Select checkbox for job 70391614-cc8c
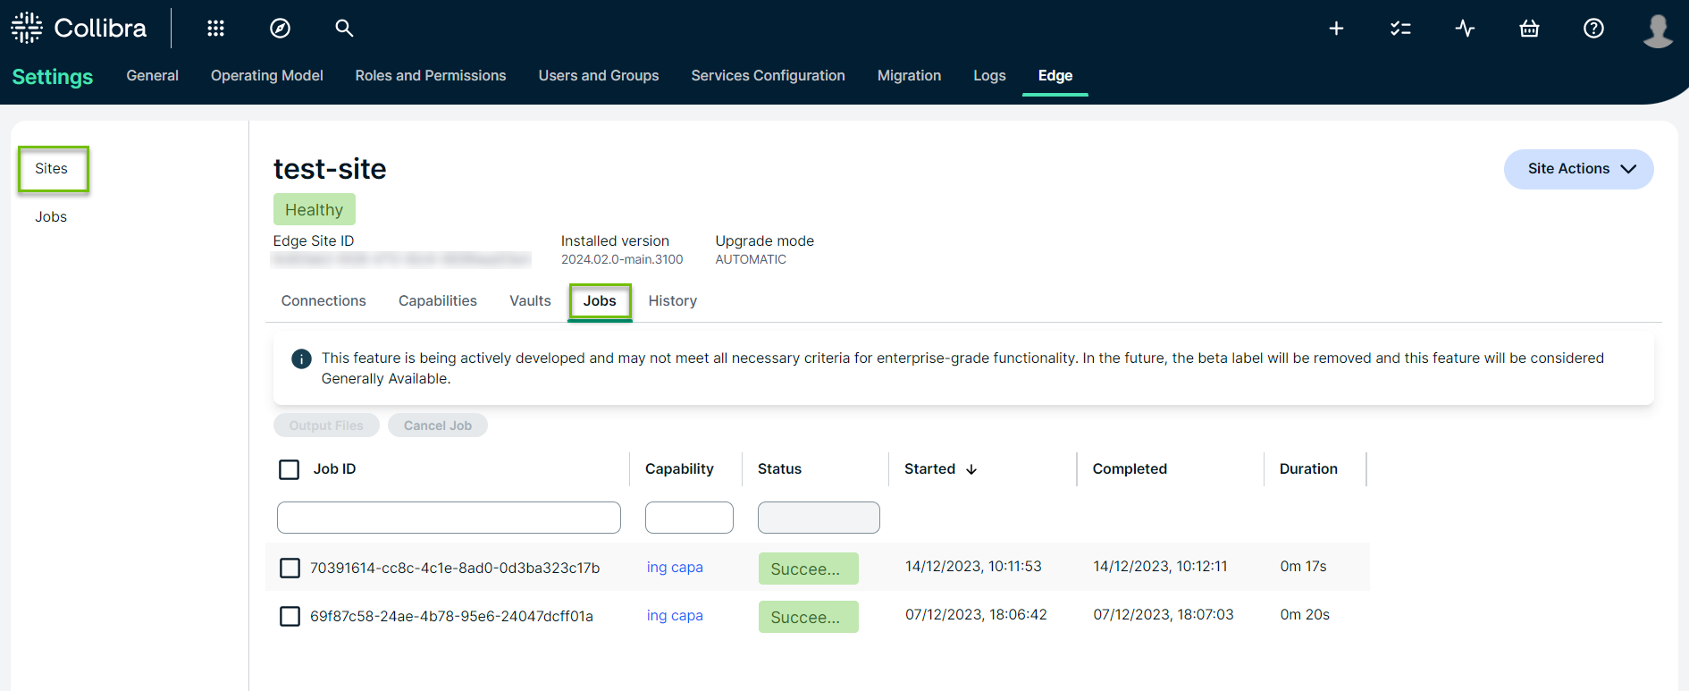Screen dimensions: 1689x691 pyautogui.click(x=290, y=568)
